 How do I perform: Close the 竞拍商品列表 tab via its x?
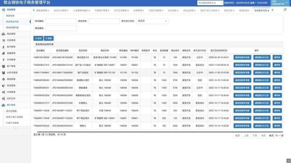[x=268, y=10]
